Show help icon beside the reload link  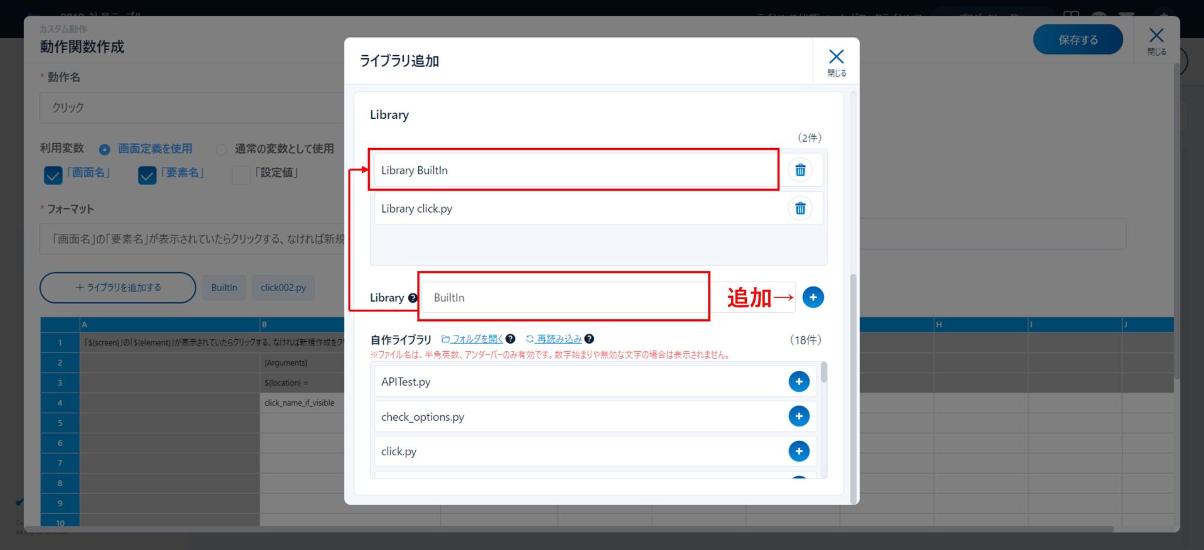point(589,339)
